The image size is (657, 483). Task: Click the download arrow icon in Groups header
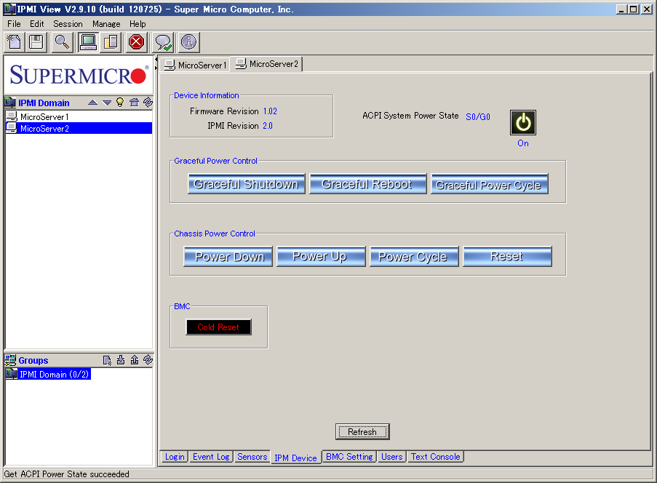tap(121, 360)
